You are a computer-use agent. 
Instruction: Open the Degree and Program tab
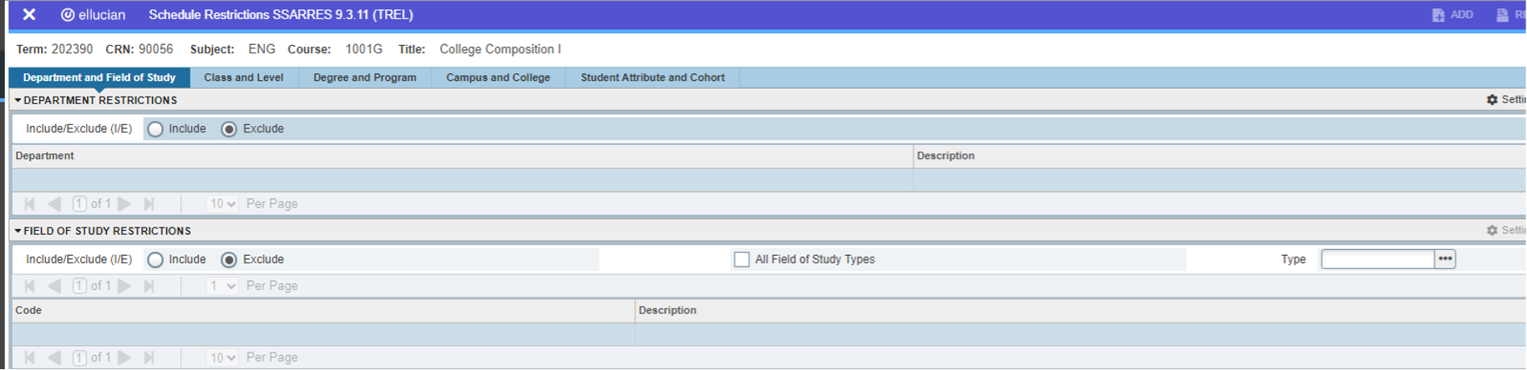(364, 77)
